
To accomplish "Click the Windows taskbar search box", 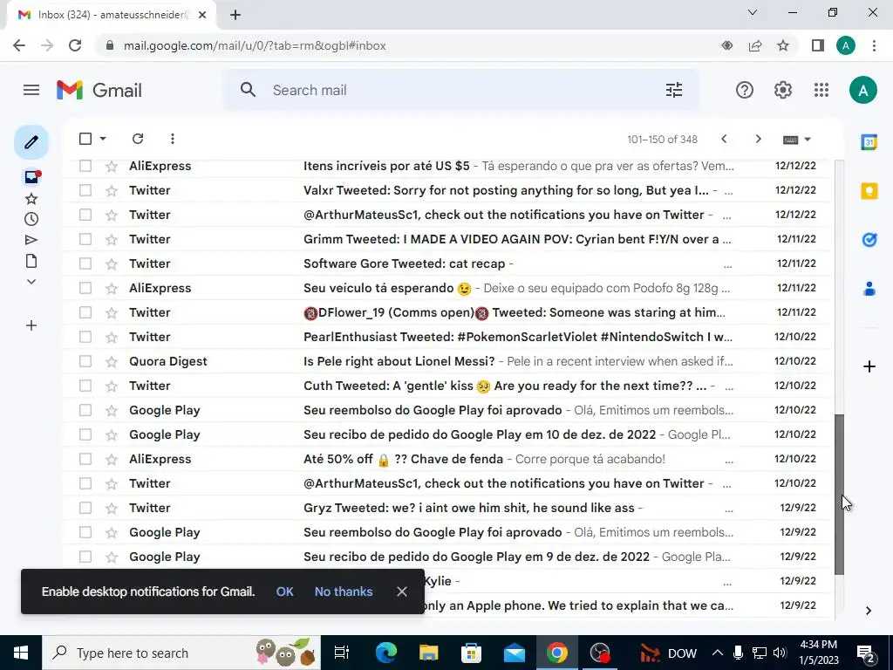I will 181,653.
